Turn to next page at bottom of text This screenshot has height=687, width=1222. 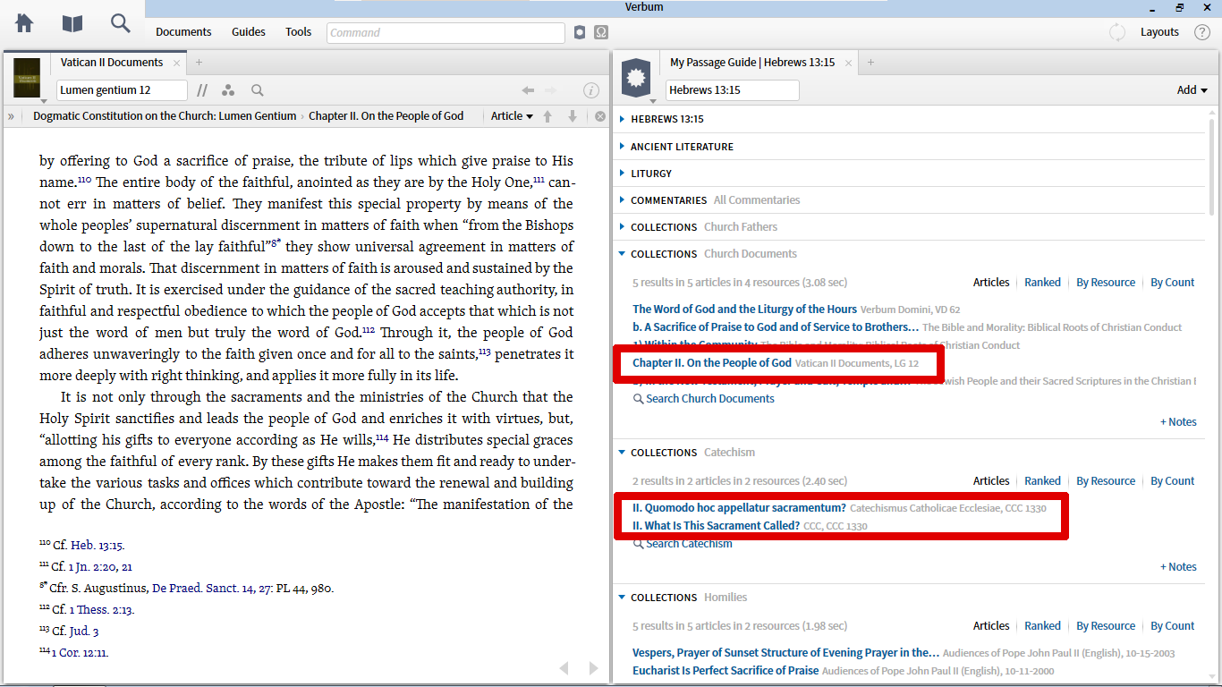click(x=593, y=668)
